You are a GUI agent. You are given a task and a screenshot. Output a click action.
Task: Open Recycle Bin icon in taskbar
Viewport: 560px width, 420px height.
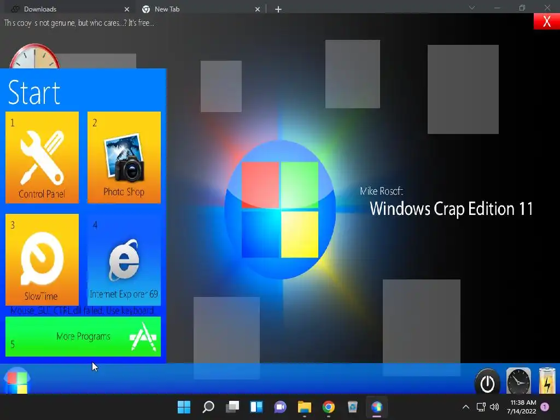pos(353,407)
